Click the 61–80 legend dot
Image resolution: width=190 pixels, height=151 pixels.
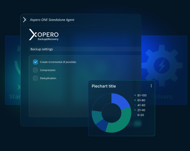tap(135, 100)
